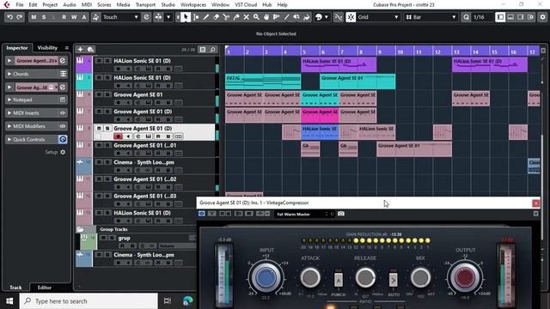Select the Play speaker tool

(x=296, y=17)
